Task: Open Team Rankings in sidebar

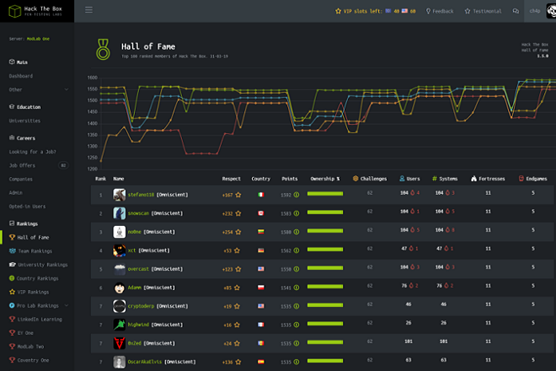Action: [x=34, y=250]
